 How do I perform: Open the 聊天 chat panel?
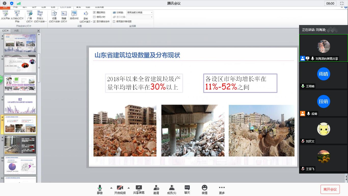coord(187,190)
